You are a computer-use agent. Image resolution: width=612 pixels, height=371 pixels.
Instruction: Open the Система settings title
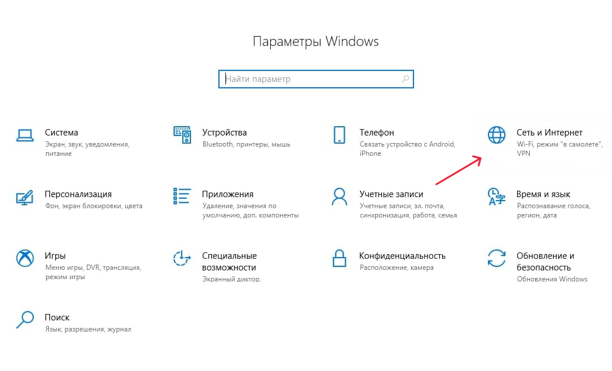[61, 133]
